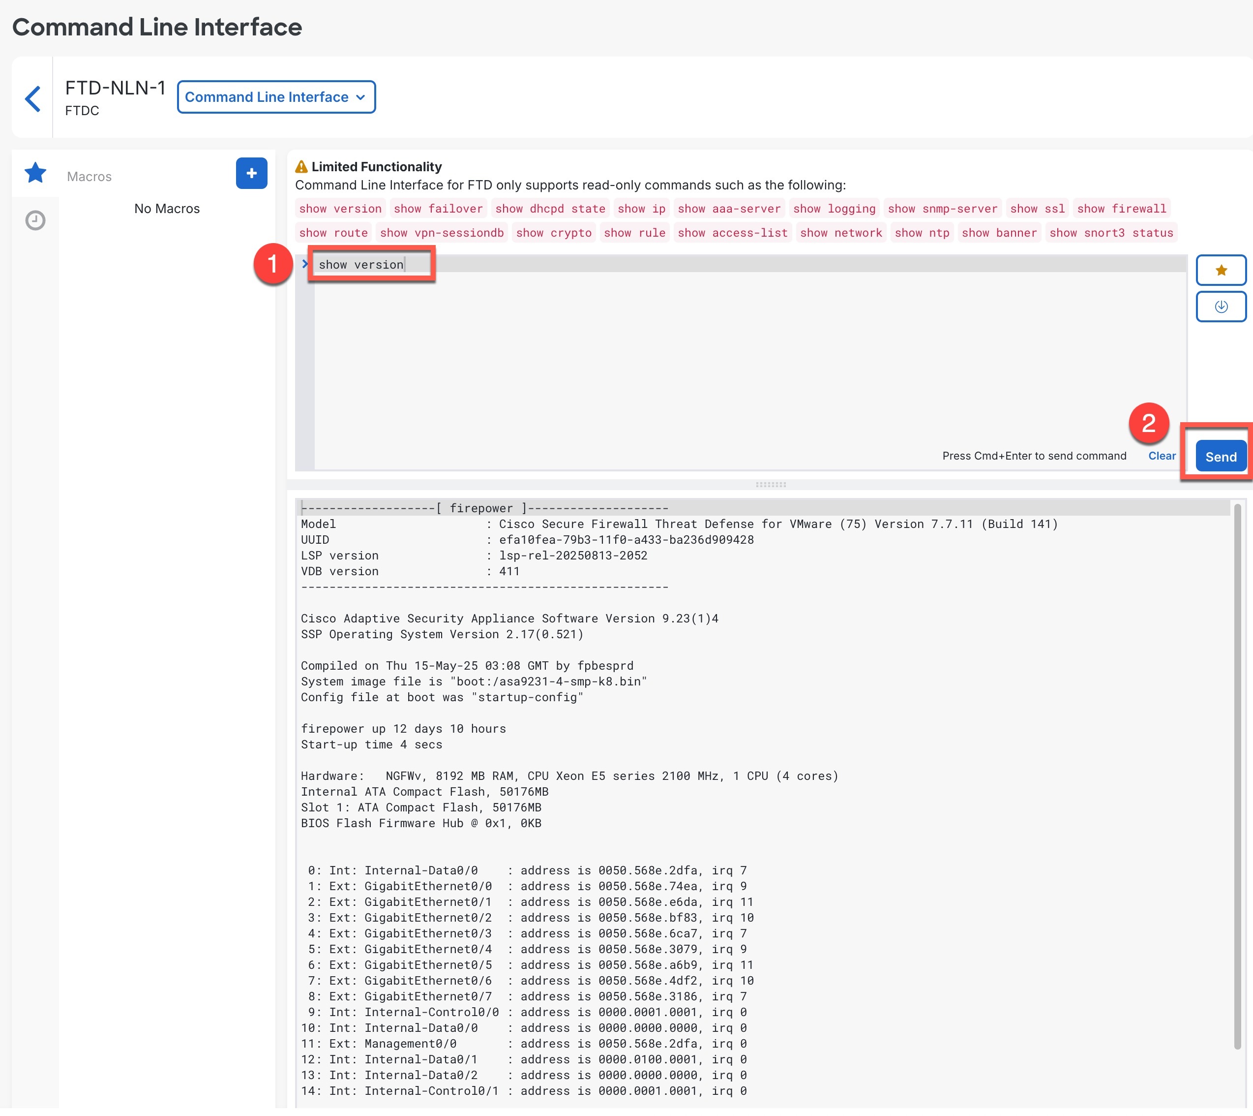The image size is (1253, 1116).
Task: Save command as macro using star button
Action: [x=1221, y=271]
